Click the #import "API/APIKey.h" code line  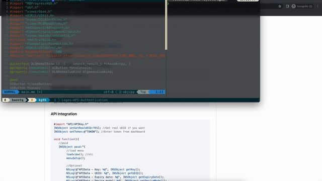click(x=71, y=124)
